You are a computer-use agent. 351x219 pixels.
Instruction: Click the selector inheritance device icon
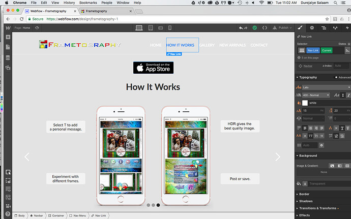pyautogui.click(x=302, y=50)
